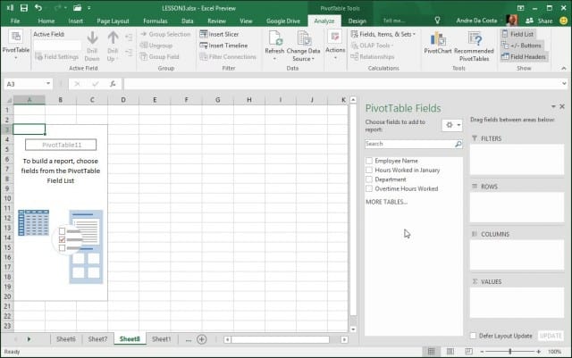Open the Sheet7 worksheet tab
Screen dimensions: 572x358
coord(97,339)
